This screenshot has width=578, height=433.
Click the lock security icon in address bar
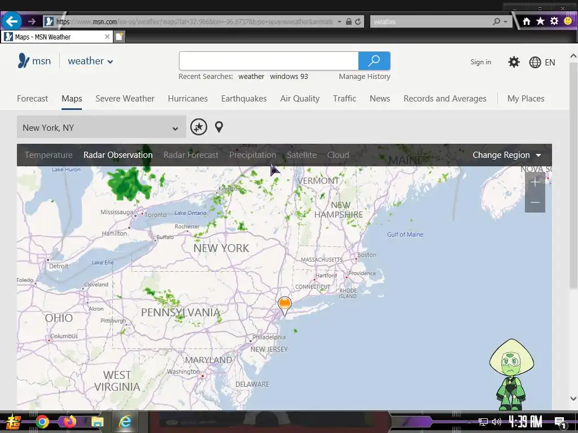[x=348, y=22]
